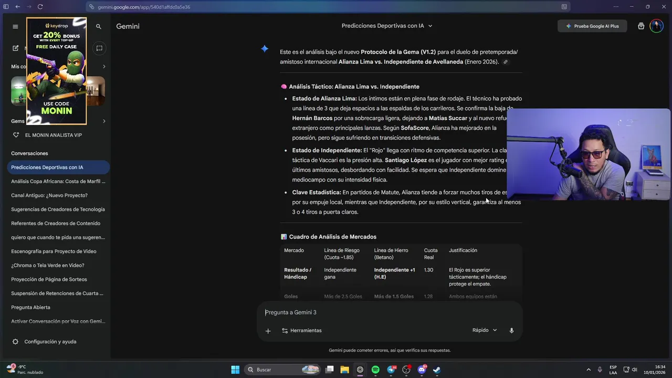Open the Configuración y ayuda gear
This screenshot has width=672, height=378.
pyautogui.click(x=15, y=342)
